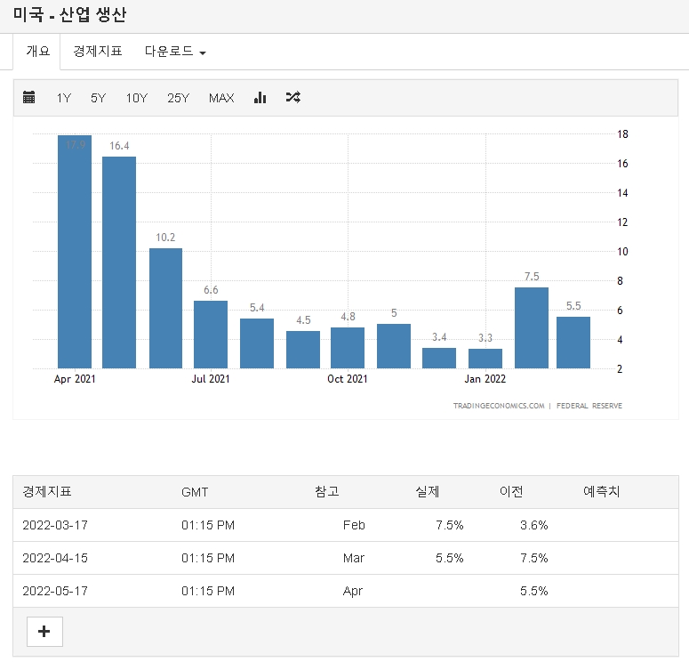Select the 2022-04-15 date row
The height and width of the screenshot is (670, 689).
pos(346,558)
